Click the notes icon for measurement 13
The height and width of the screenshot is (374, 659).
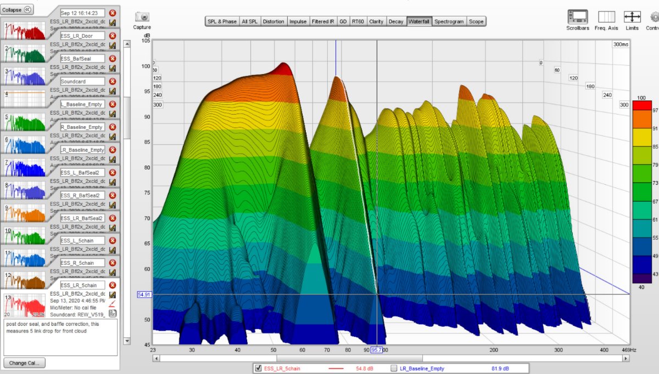pos(113,313)
